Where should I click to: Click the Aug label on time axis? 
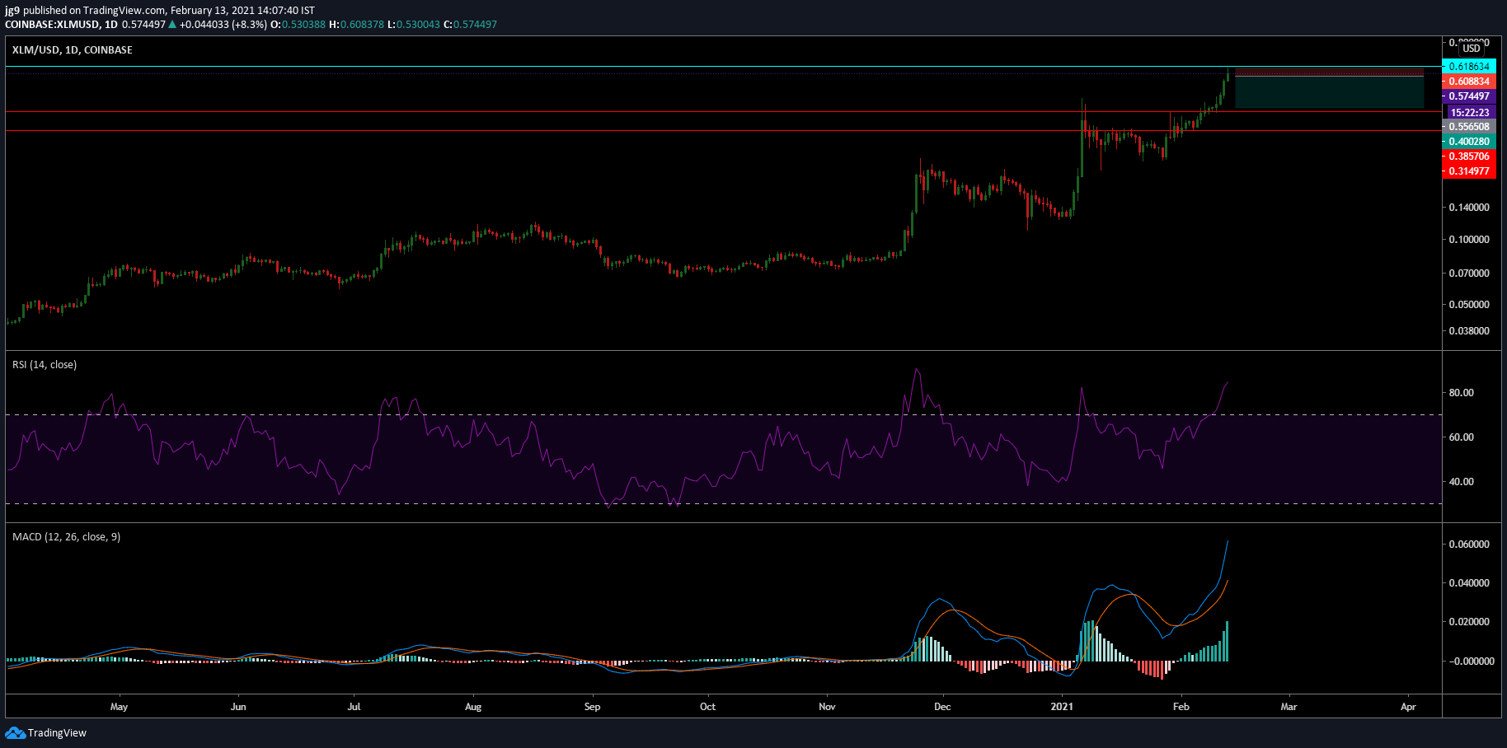coord(473,707)
